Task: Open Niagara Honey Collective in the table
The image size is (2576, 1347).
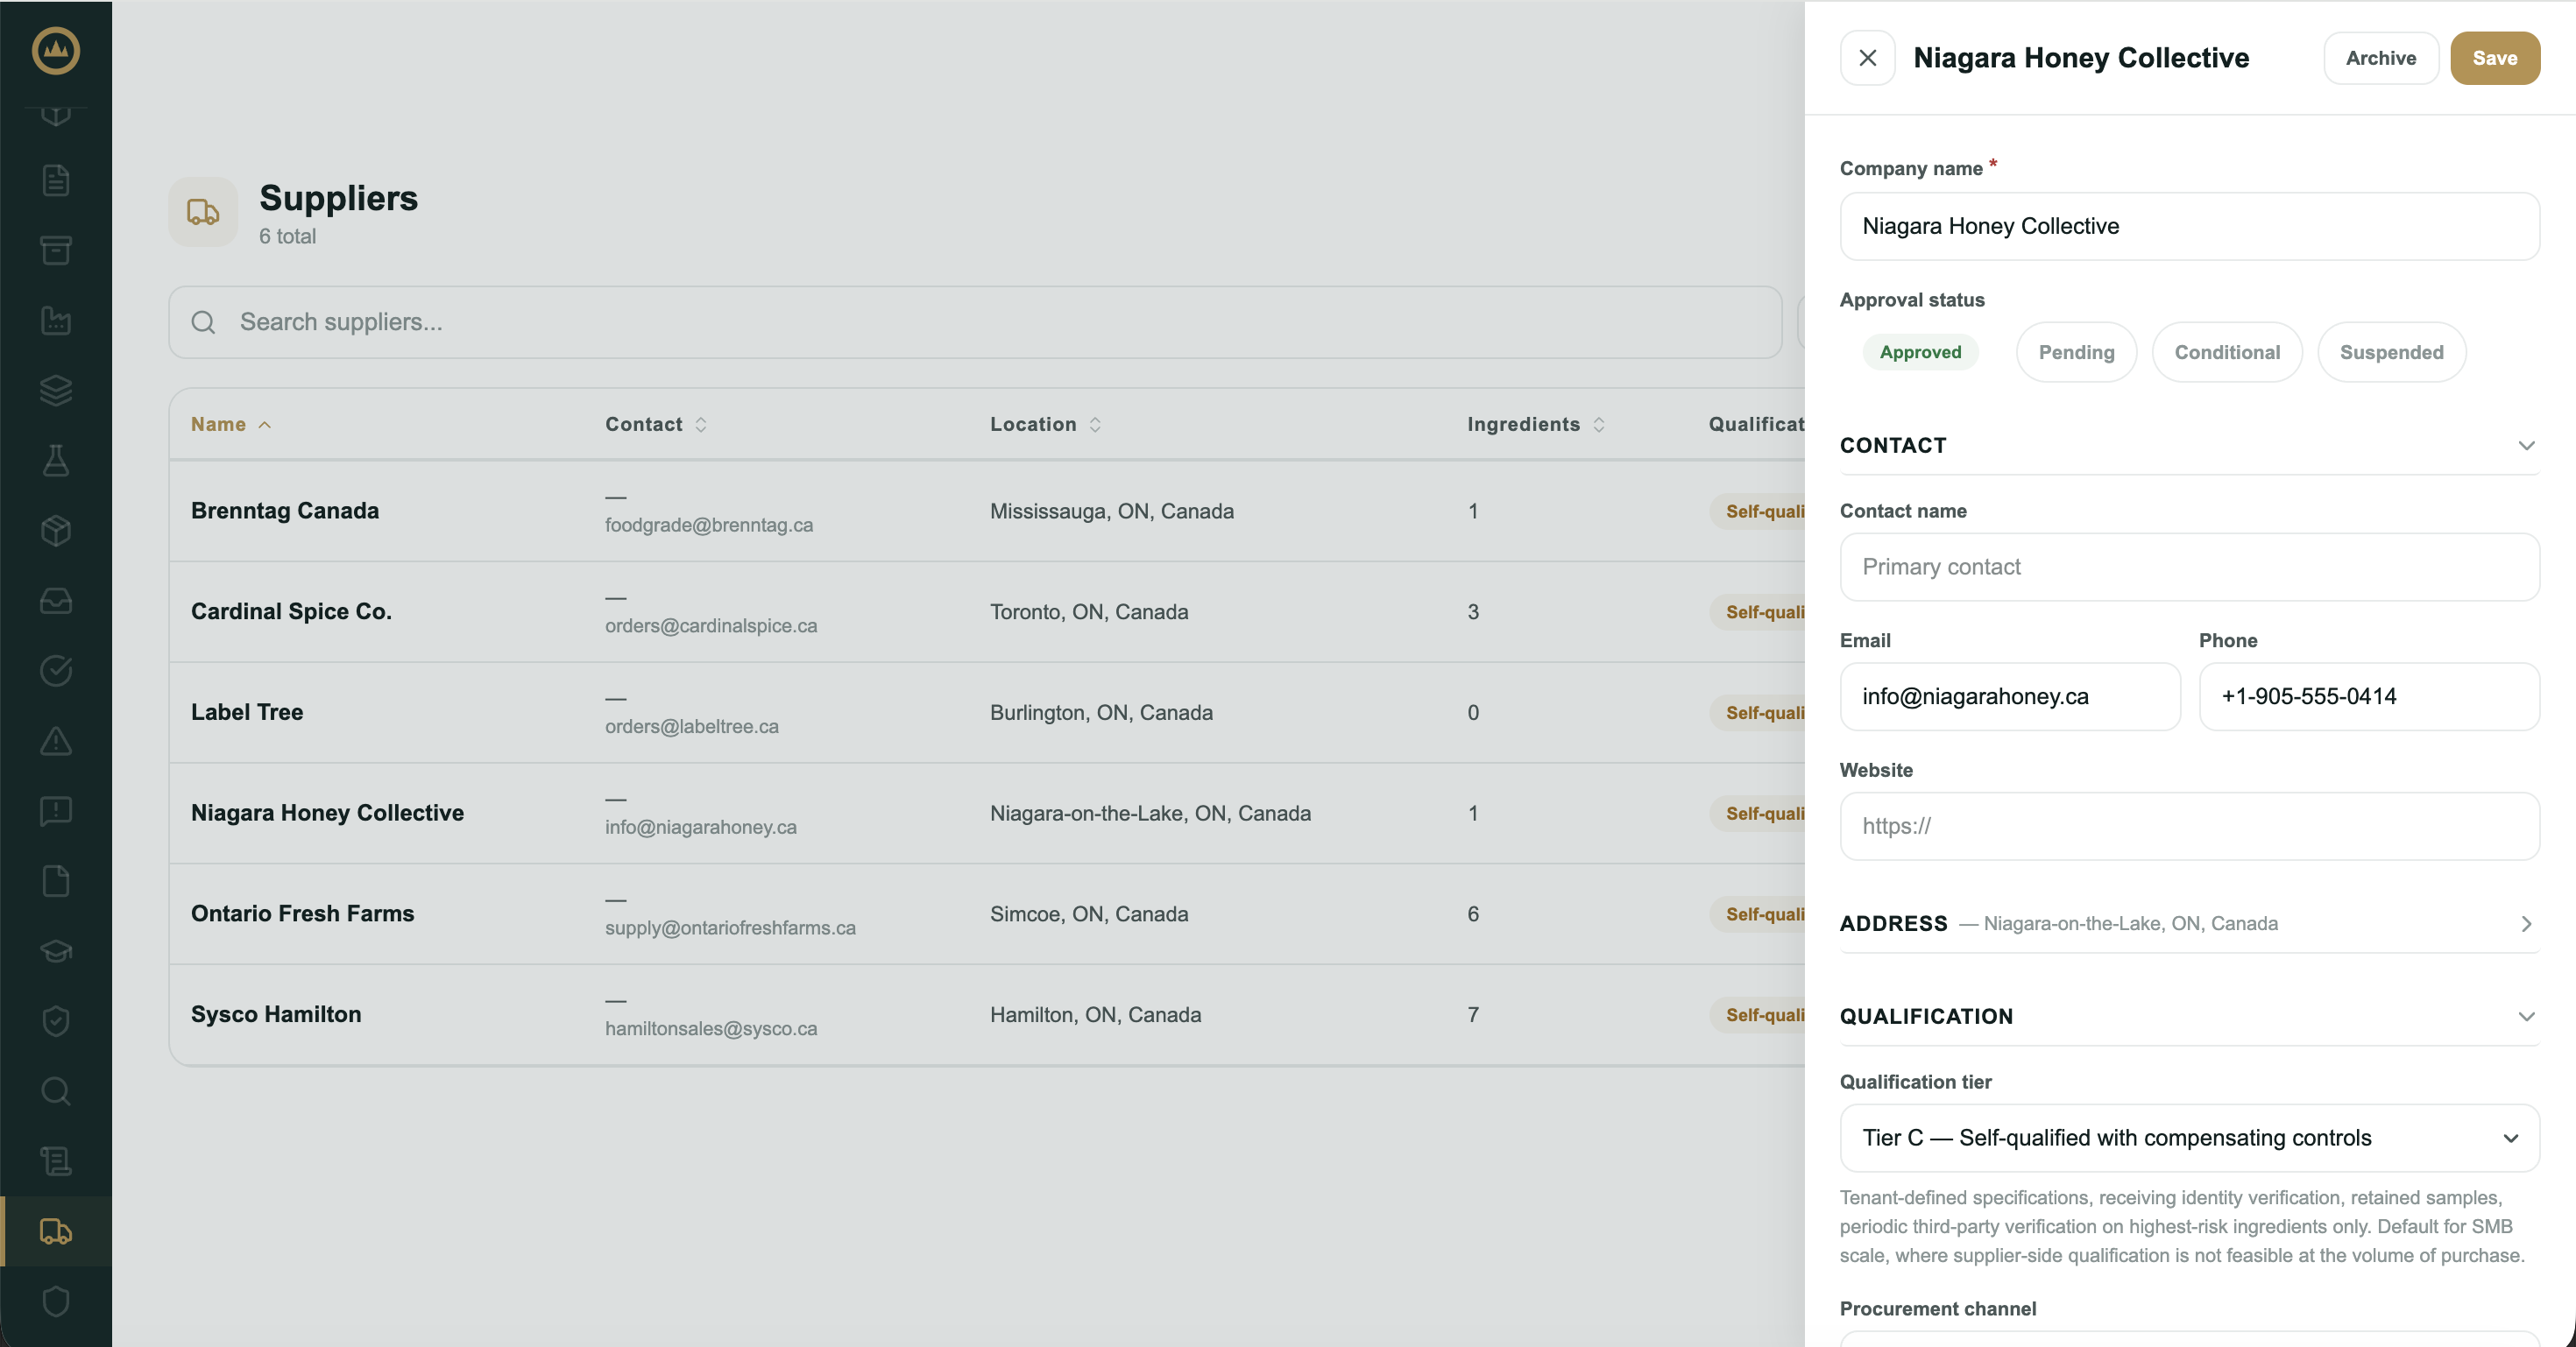Action: (987, 814)
